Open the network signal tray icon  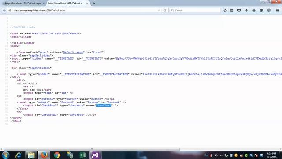(221, 155)
